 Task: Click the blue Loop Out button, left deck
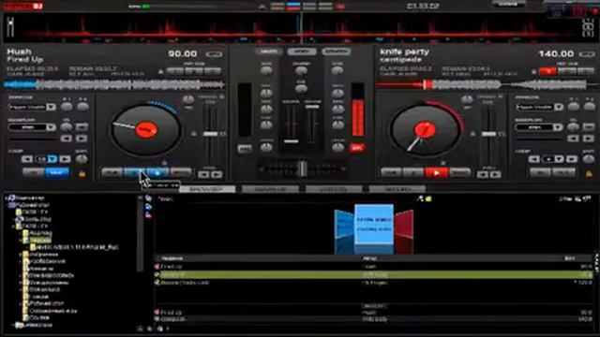(57, 173)
